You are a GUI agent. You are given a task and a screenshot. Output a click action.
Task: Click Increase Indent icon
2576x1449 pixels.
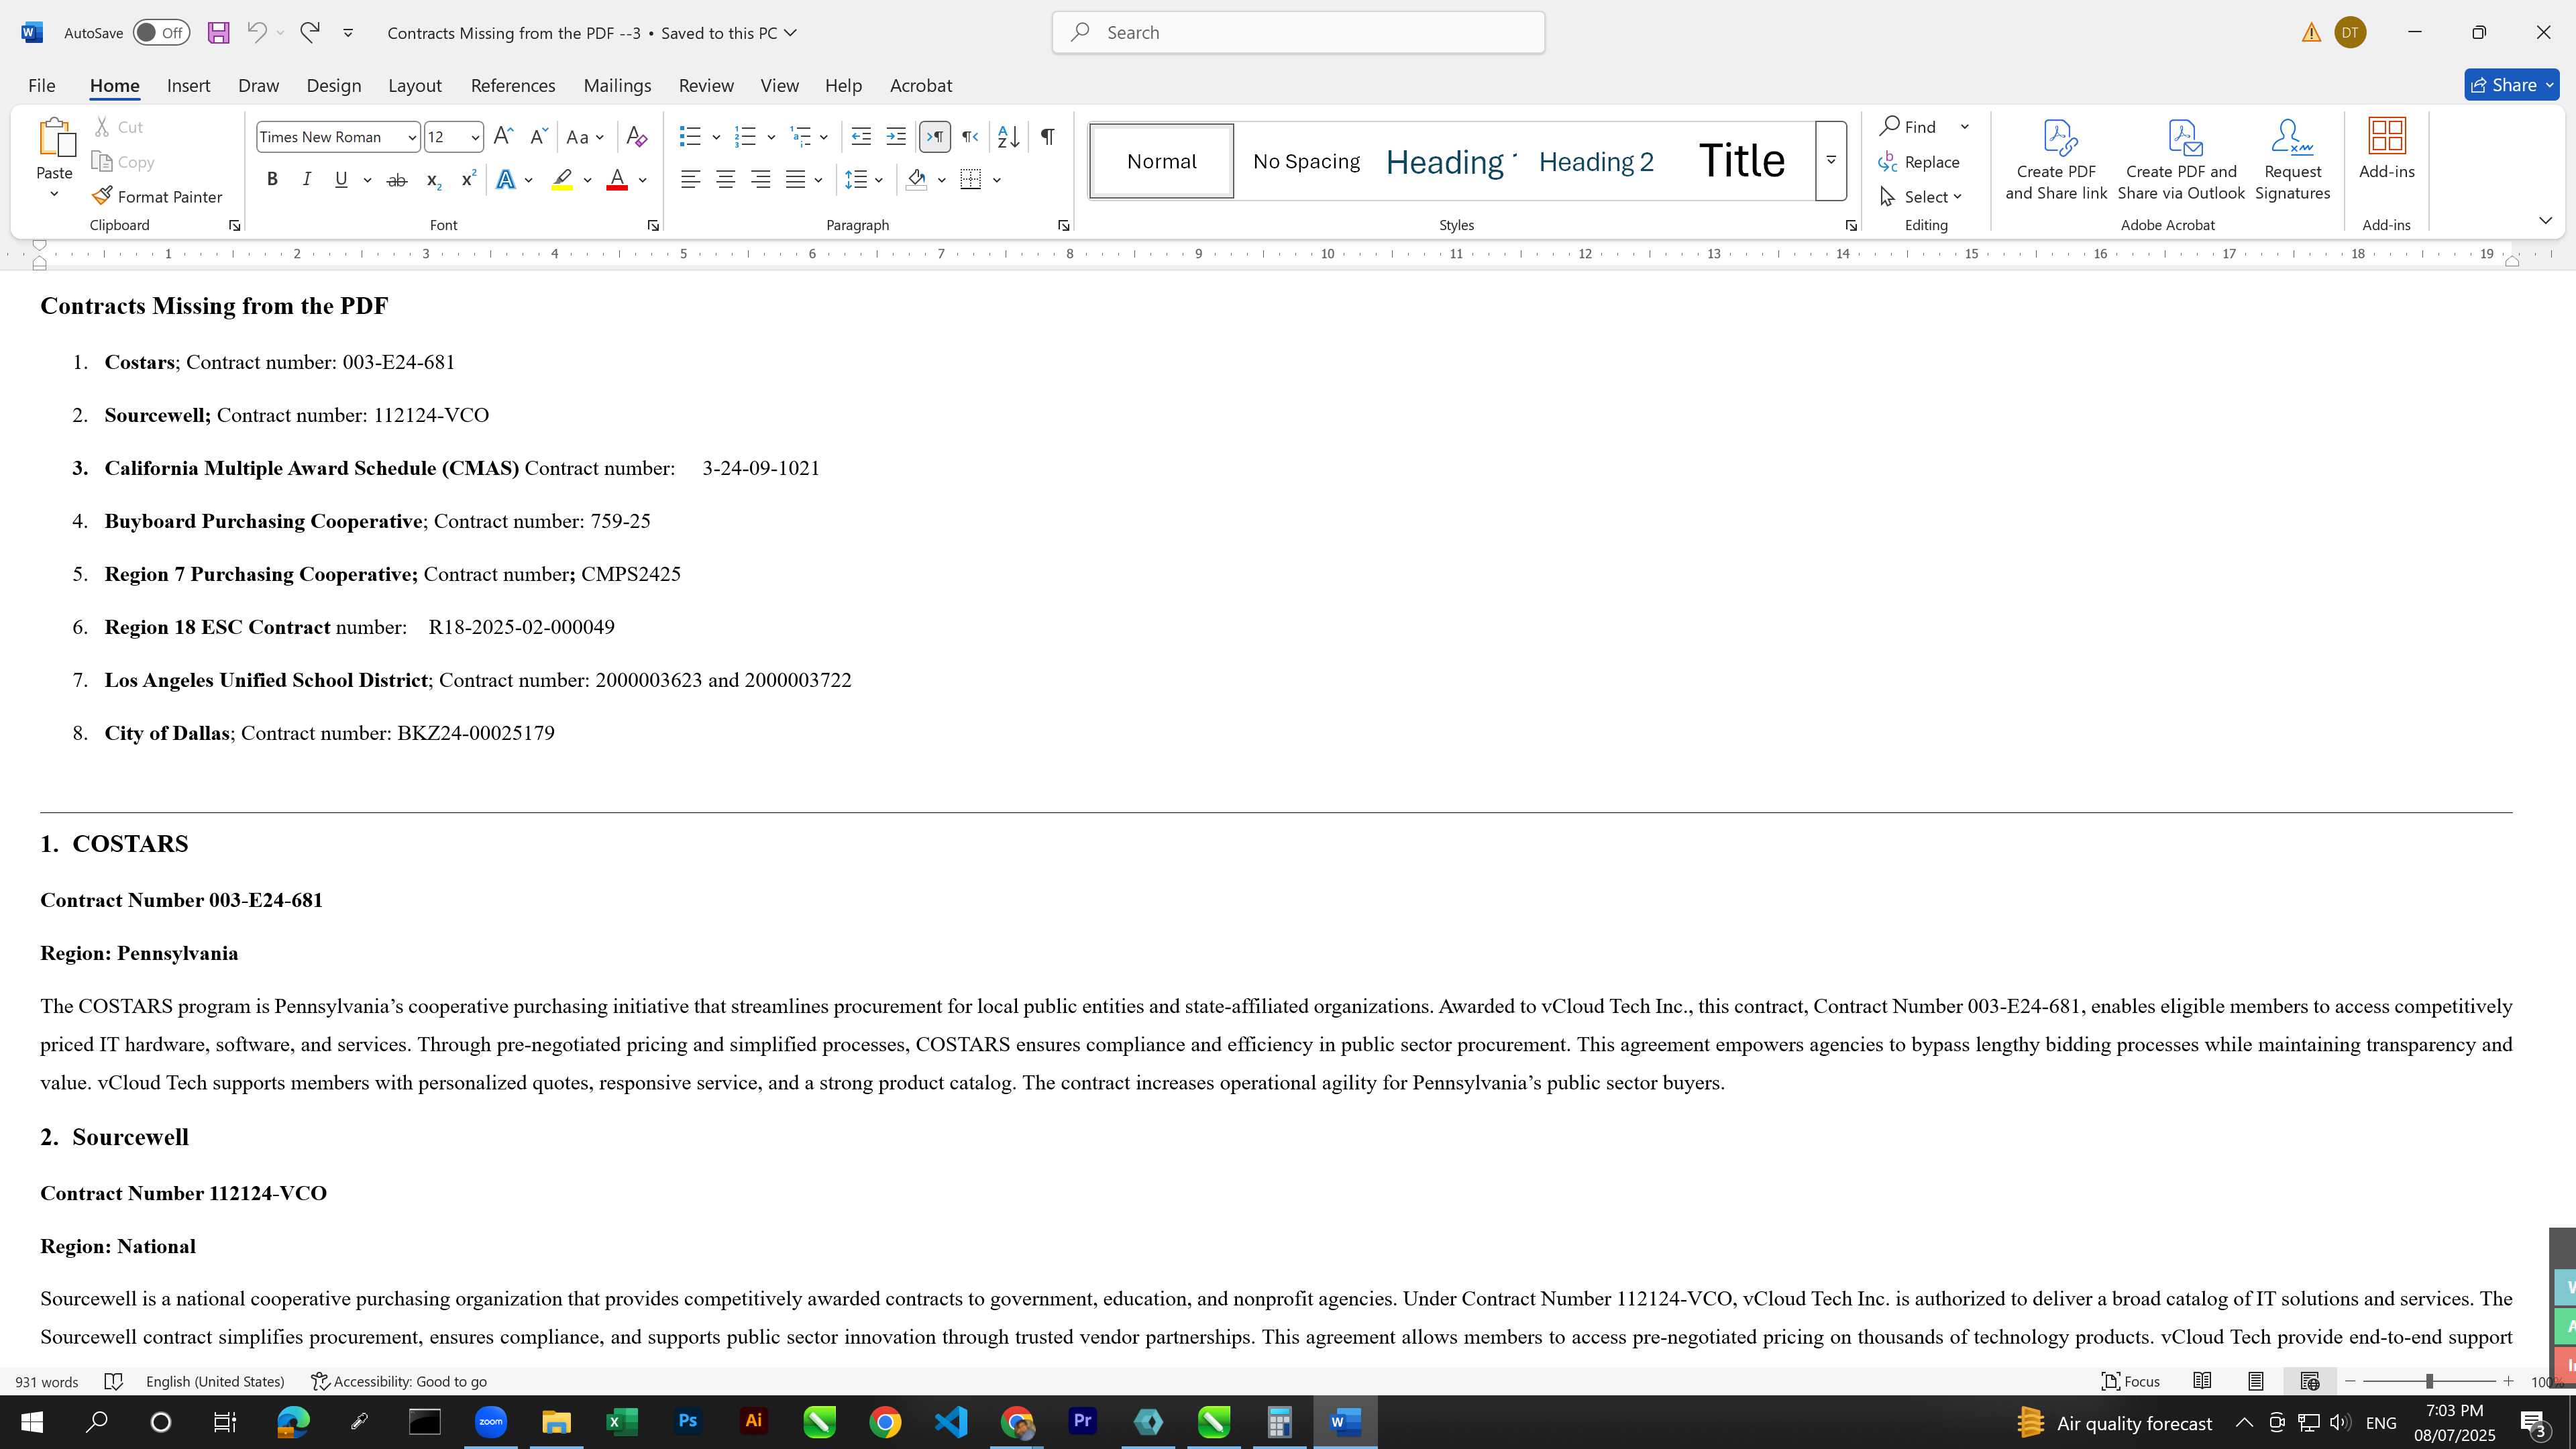tap(896, 137)
